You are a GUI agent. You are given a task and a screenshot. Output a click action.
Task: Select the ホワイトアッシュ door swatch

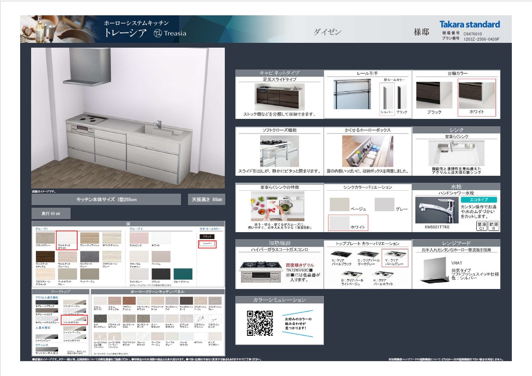(x=112, y=238)
